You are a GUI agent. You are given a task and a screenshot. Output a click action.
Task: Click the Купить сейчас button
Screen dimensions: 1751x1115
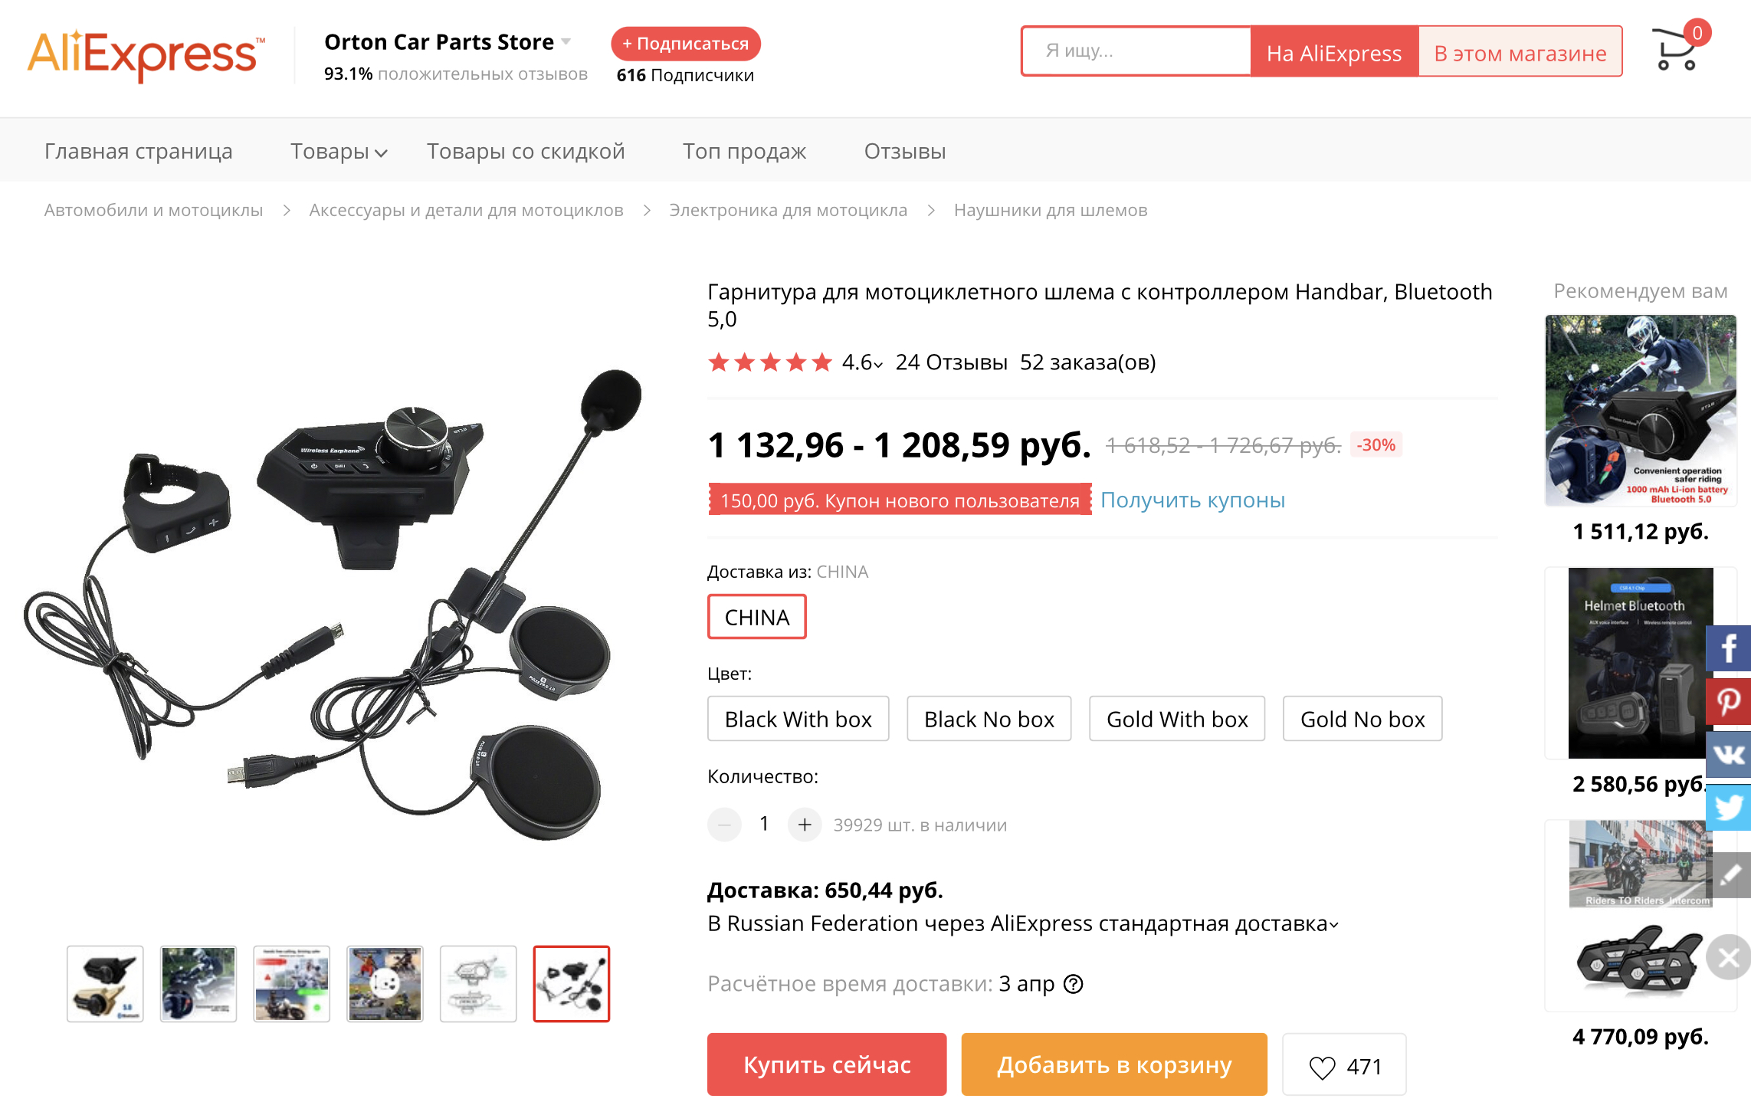[826, 1064]
